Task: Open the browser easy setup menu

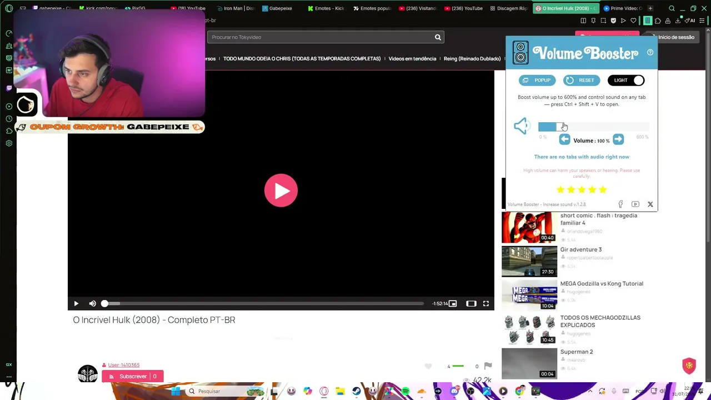Action: click(703, 21)
